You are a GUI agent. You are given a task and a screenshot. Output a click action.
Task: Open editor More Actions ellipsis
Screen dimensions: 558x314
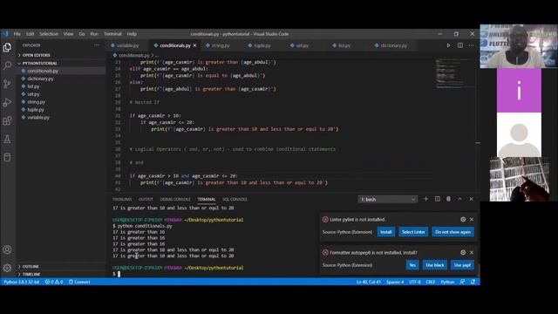[x=471, y=45]
